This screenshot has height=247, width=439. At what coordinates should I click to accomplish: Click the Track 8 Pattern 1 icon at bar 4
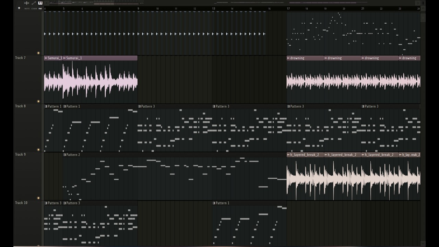click(46, 106)
